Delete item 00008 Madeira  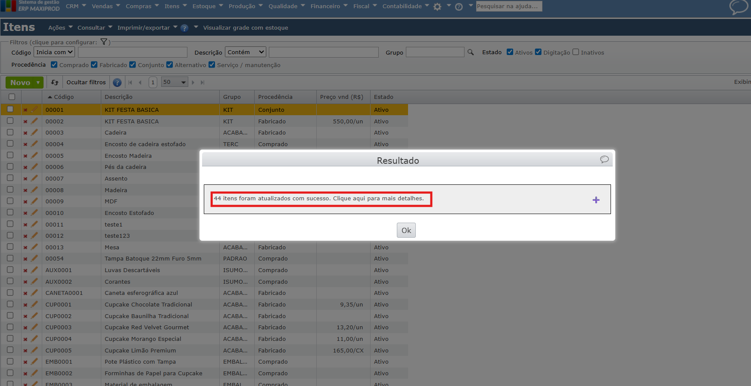(25, 190)
